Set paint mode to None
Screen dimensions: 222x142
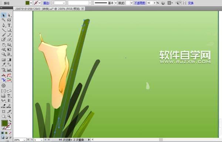(10, 133)
